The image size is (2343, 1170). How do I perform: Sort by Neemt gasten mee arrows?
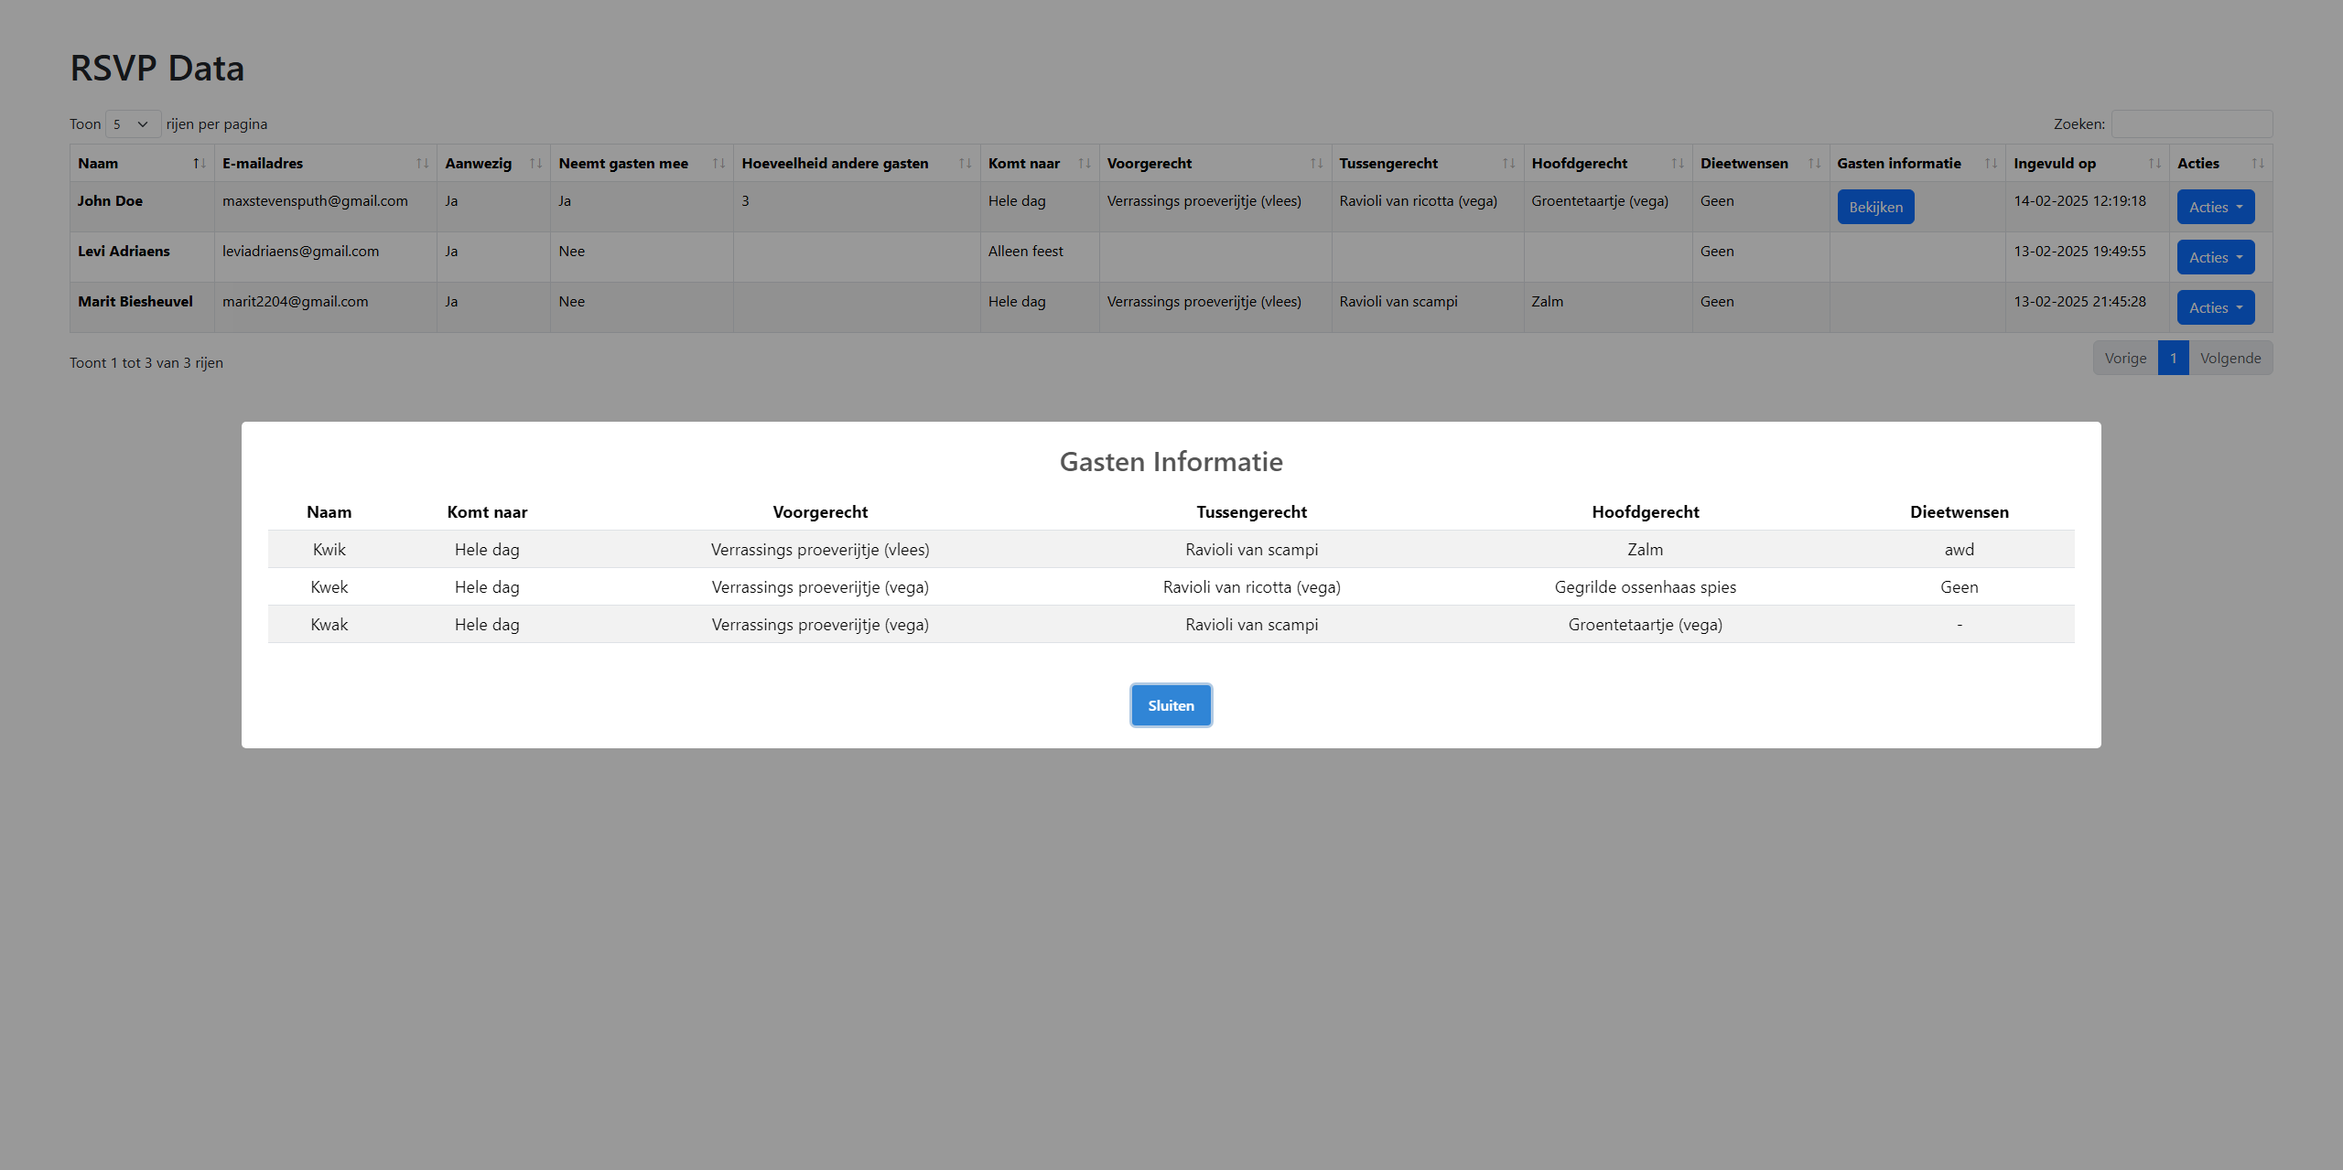point(718,164)
